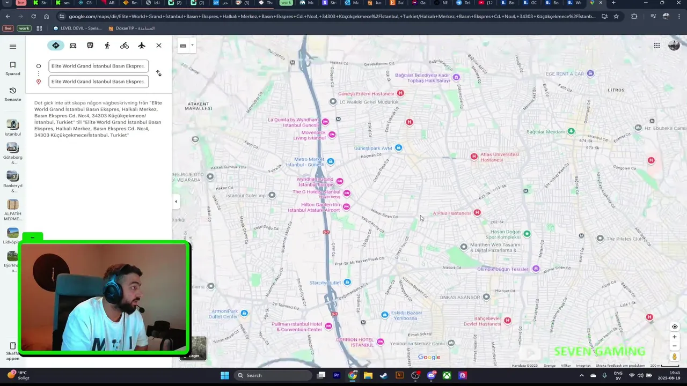This screenshot has width=687, height=386.
Task: Open the Senaste recents list
Action: (x=13, y=94)
